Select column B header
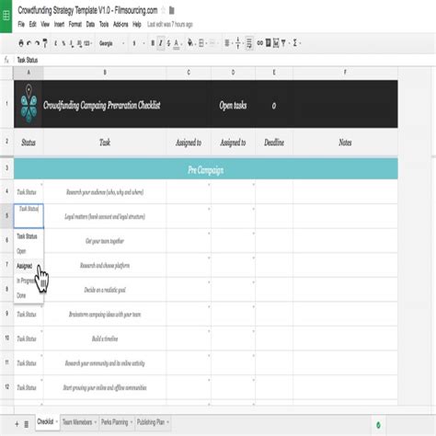The width and height of the screenshot is (436, 436). (x=105, y=73)
